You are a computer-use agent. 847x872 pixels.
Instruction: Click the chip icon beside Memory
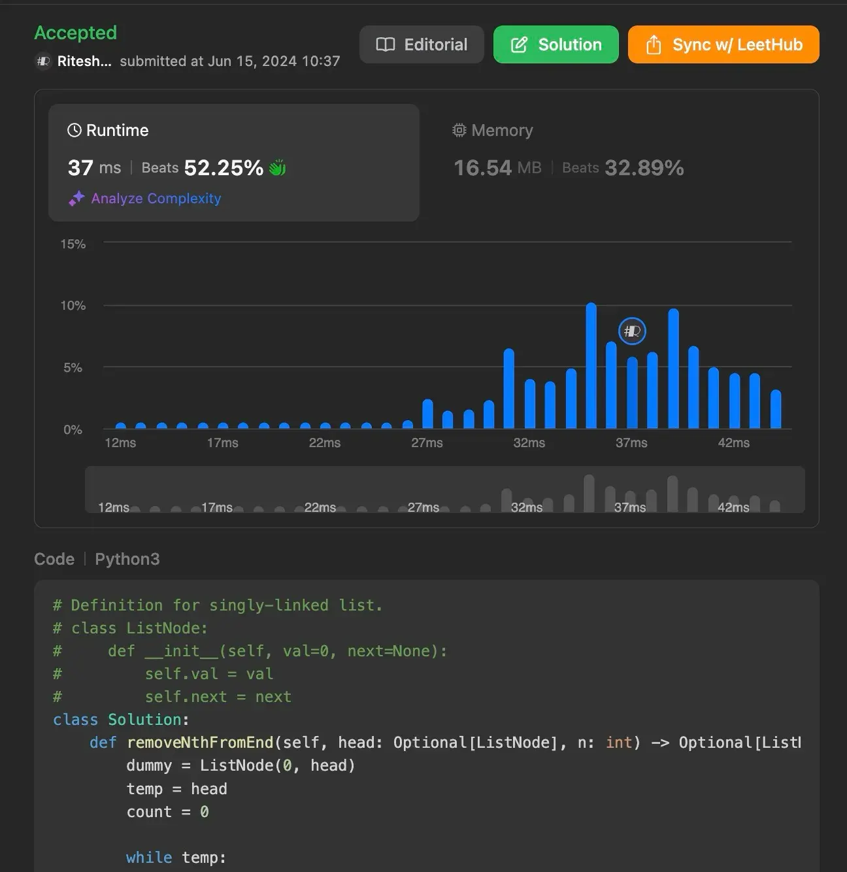(x=459, y=130)
